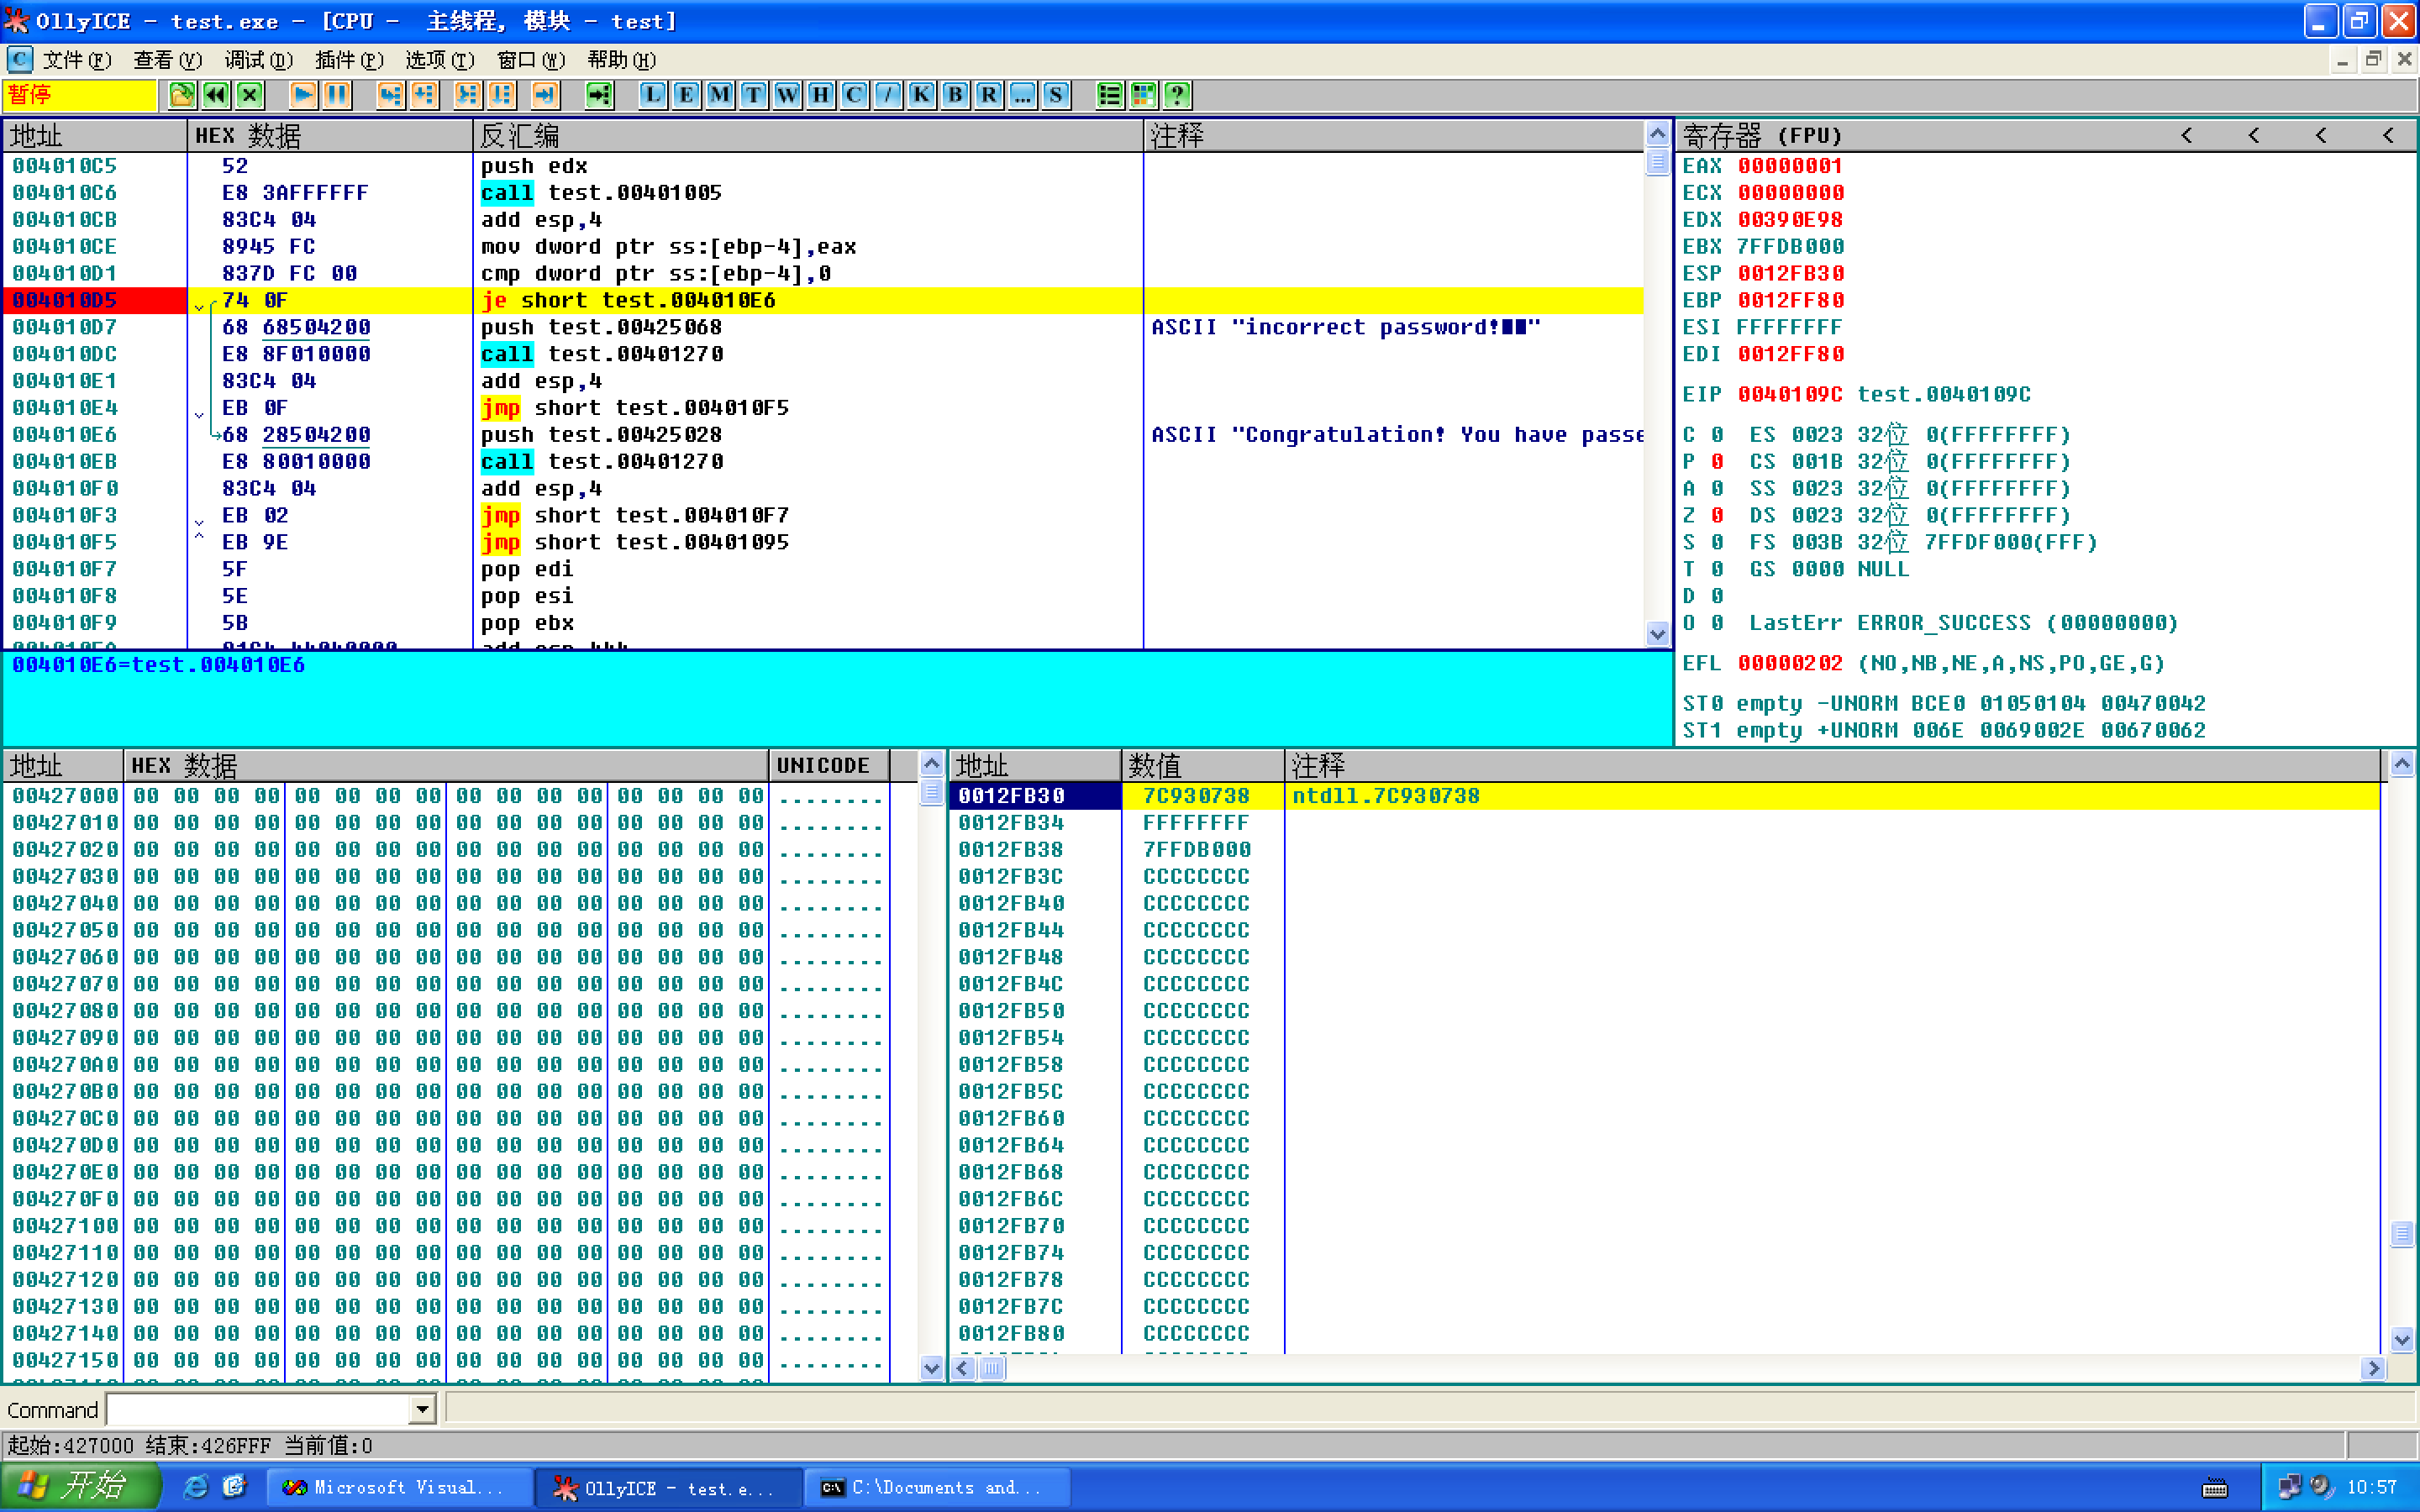Open Help with the question mark icon

(x=1178, y=95)
